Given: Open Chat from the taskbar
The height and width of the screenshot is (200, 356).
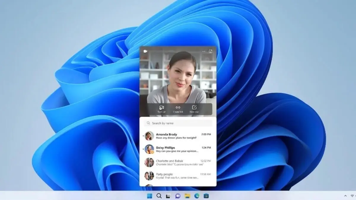Looking at the screenshot, I should 177,196.
